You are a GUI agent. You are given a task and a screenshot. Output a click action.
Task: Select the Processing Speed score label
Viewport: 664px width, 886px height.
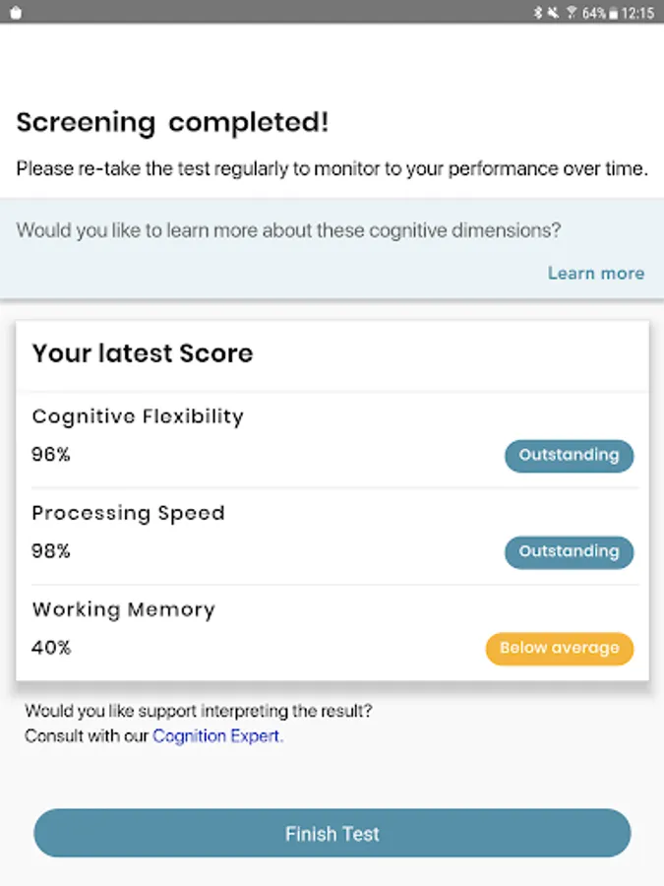coord(128,513)
